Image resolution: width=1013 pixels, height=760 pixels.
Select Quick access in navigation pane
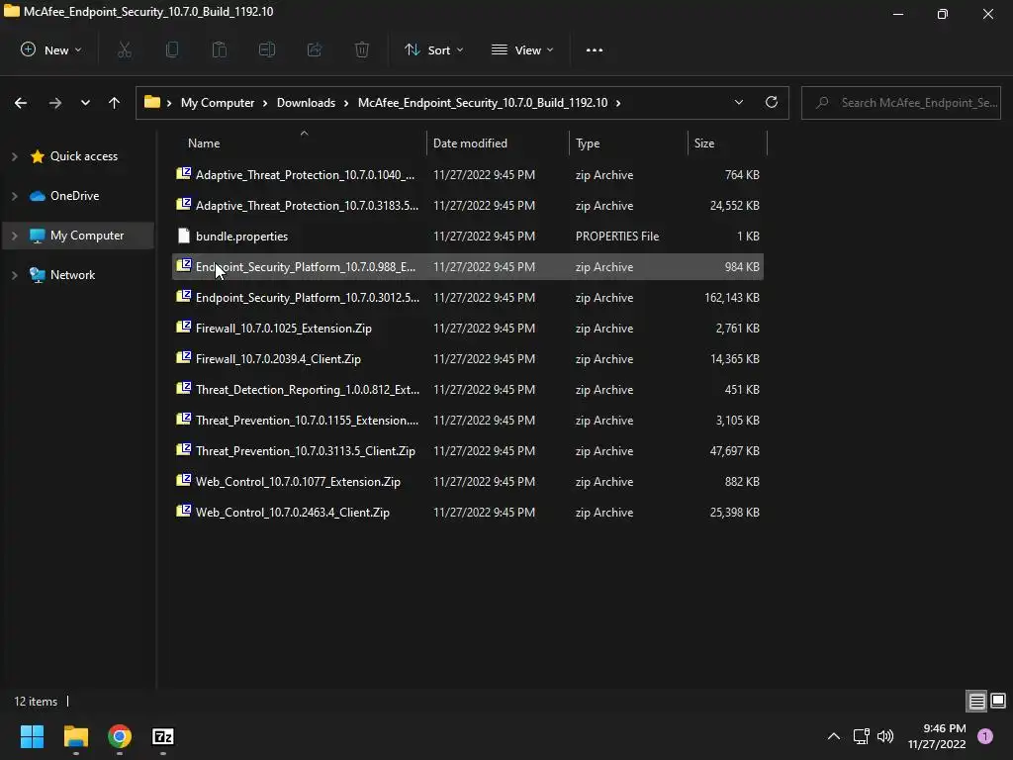[x=84, y=155]
